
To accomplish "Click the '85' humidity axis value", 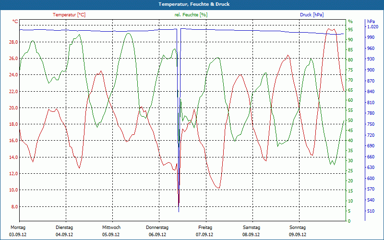I will coord(350,50).
